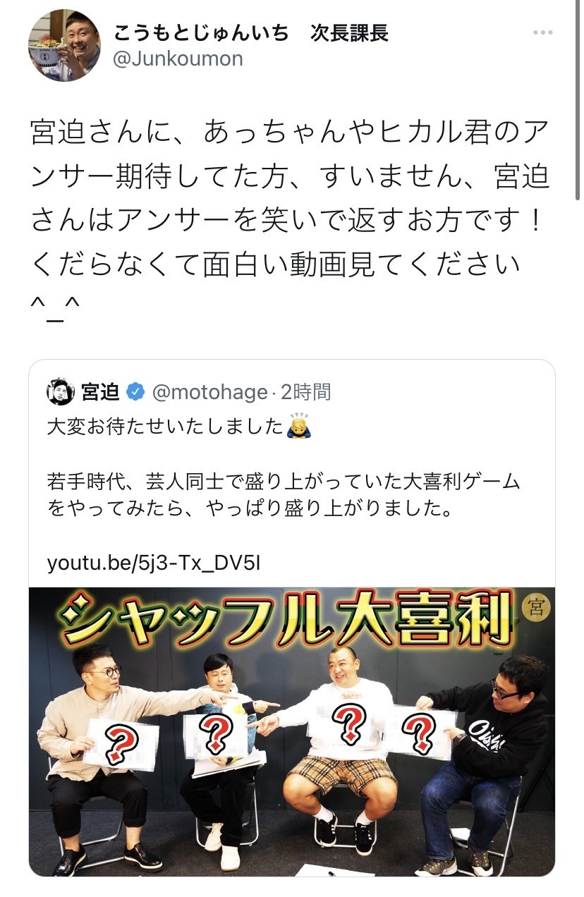584x897 pixels.
Task: Tap the 2時間 timestamp
Action: pyautogui.click(x=305, y=392)
